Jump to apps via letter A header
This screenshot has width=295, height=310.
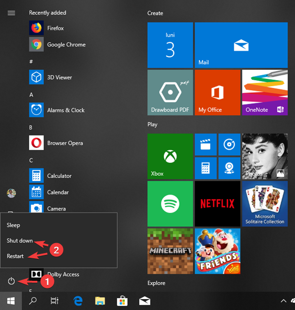[31, 95]
